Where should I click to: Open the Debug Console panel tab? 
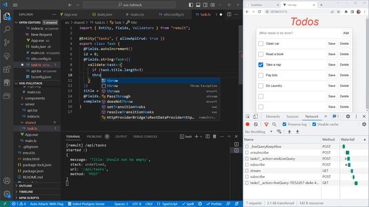[145, 136]
